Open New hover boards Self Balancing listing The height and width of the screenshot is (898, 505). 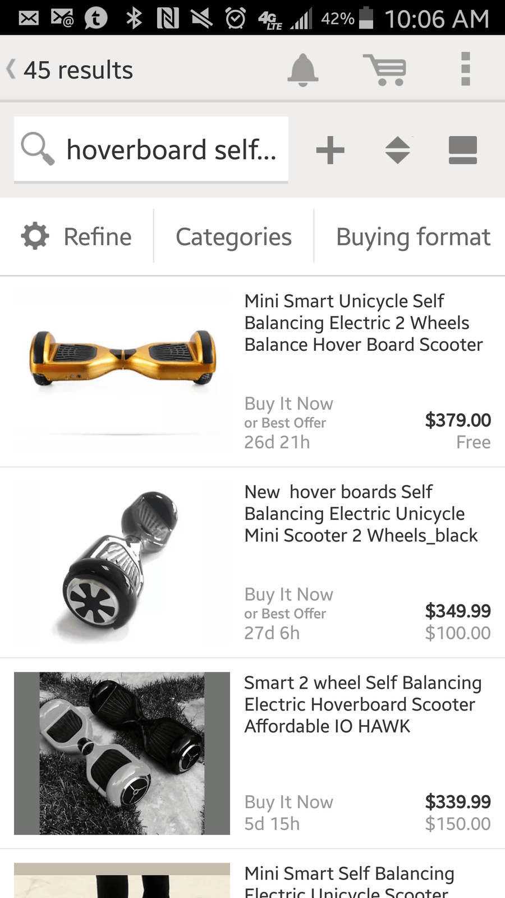pos(361,514)
